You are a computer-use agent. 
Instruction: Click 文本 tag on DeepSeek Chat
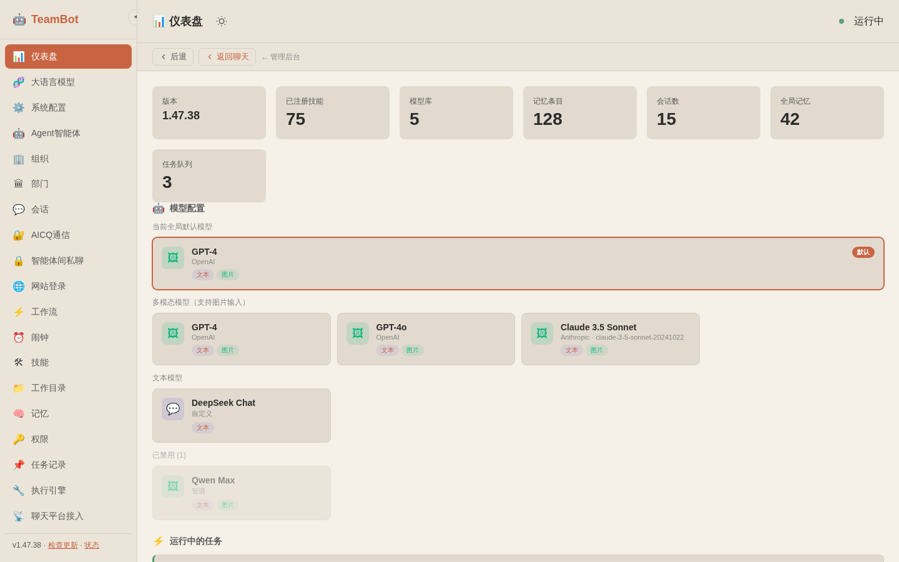point(203,428)
